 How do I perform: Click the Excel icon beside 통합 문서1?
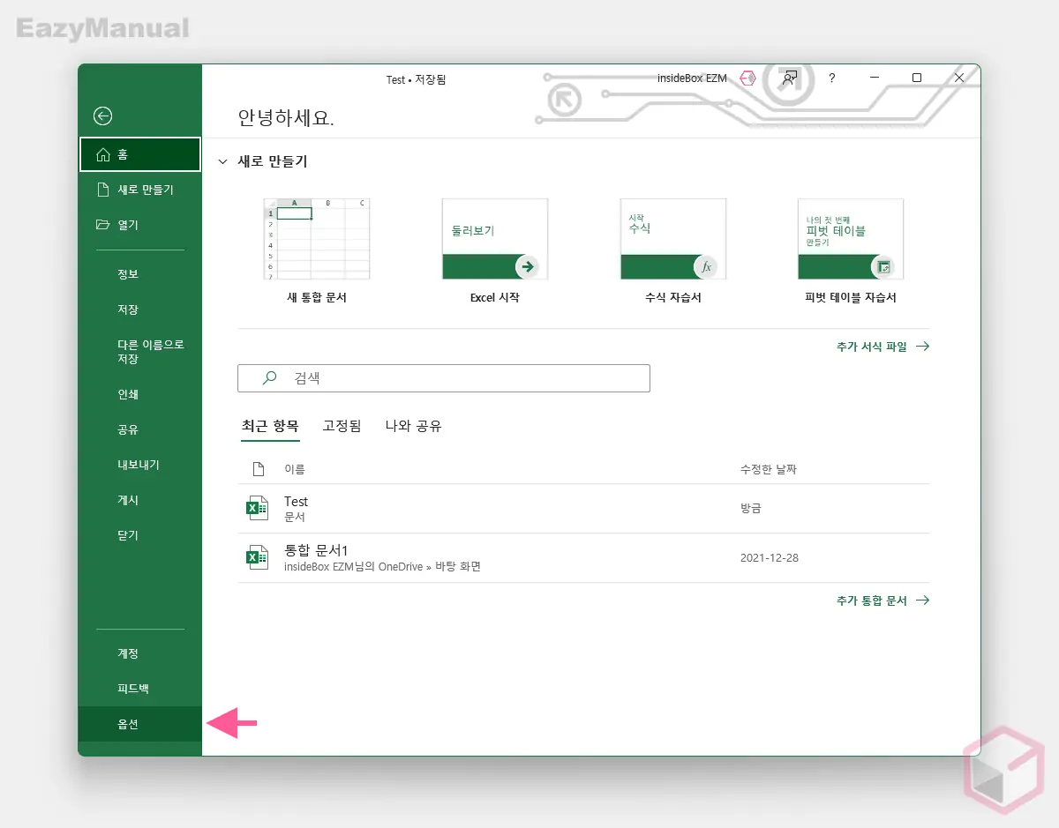pos(257,558)
